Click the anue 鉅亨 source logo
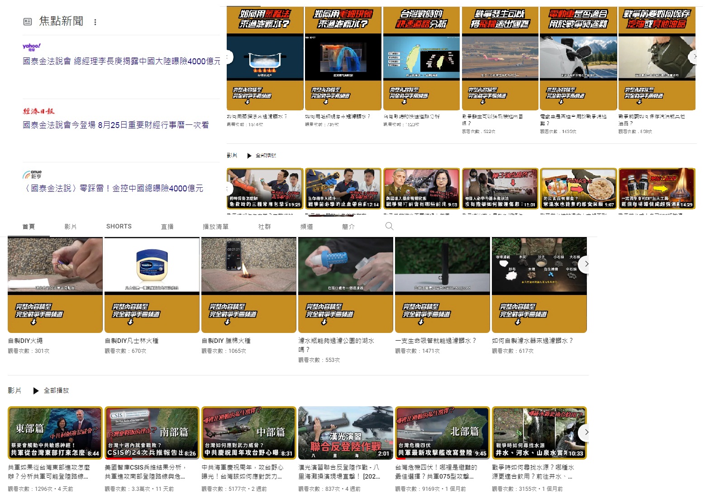This screenshot has height=494, width=724. pyautogui.click(x=32, y=174)
